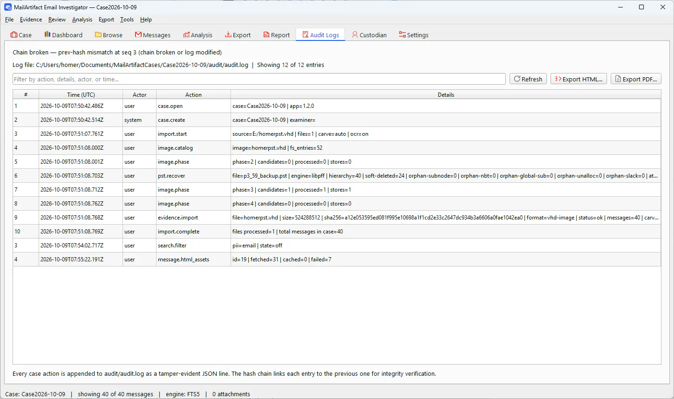
Task: Open the Evidence menu
Action: tap(31, 20)
